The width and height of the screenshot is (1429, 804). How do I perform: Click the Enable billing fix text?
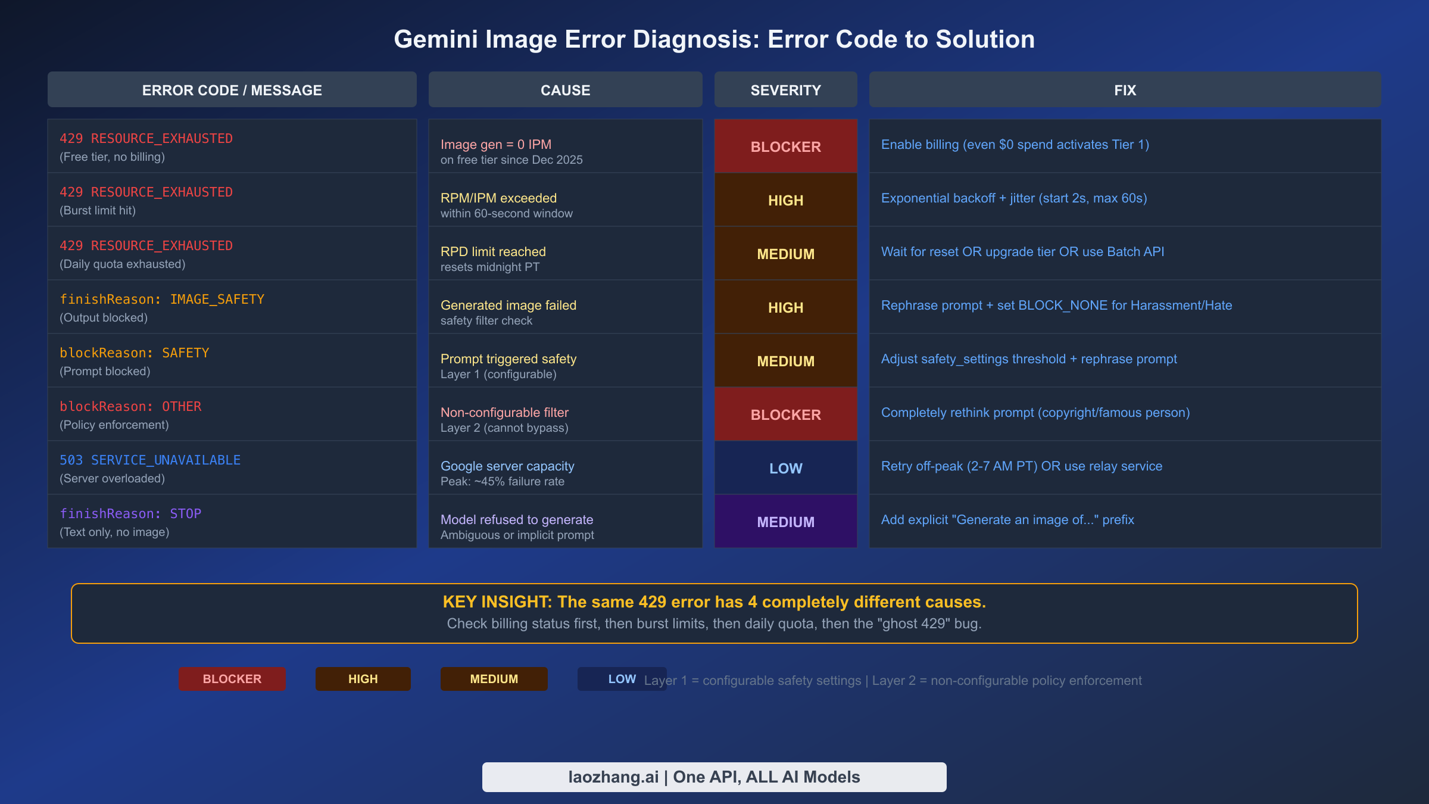pyautogui.click(x=1014, y=144)
